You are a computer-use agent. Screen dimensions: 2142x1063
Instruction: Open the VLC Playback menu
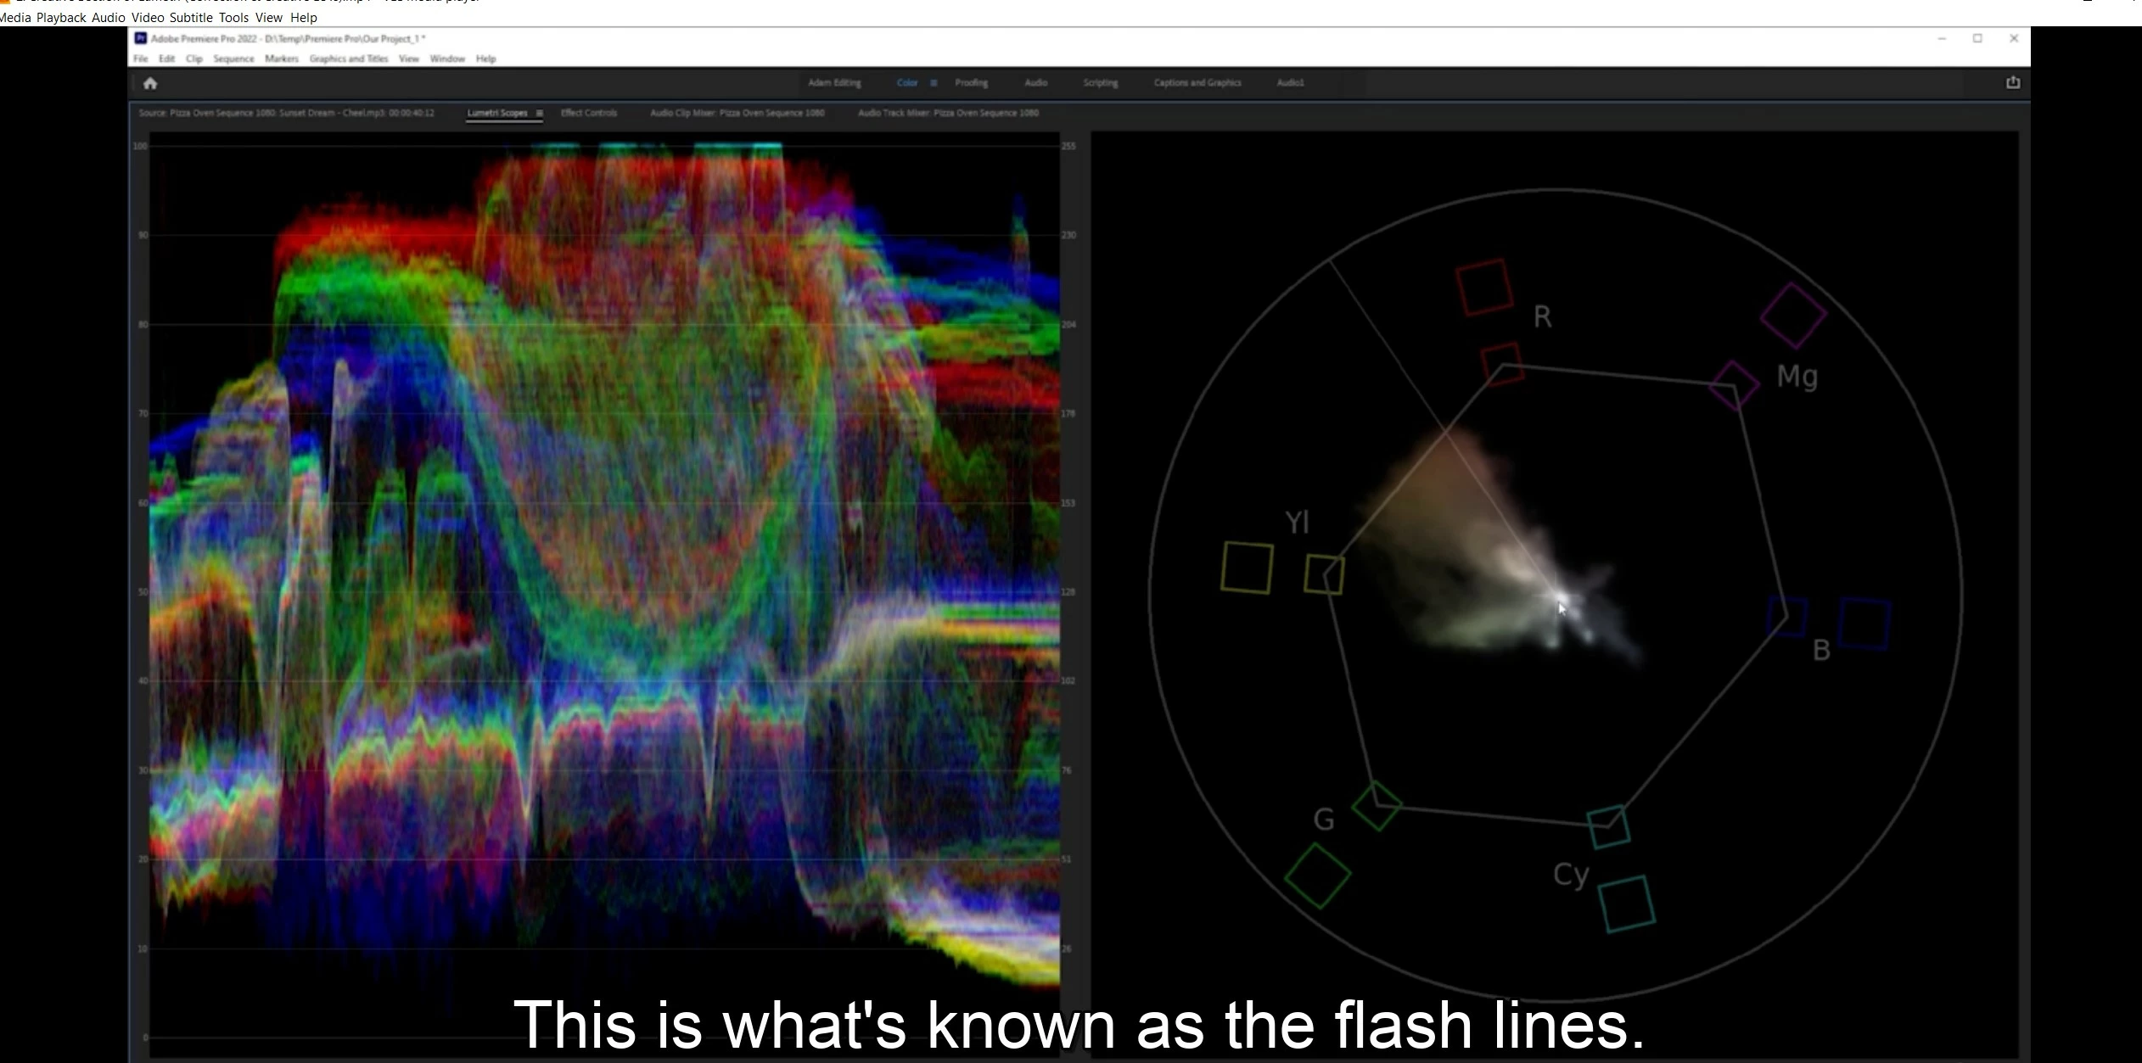coord(61,18)
